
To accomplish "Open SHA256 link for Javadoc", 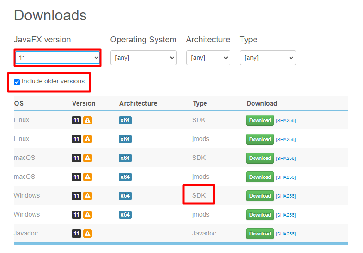I will [286, 234].
